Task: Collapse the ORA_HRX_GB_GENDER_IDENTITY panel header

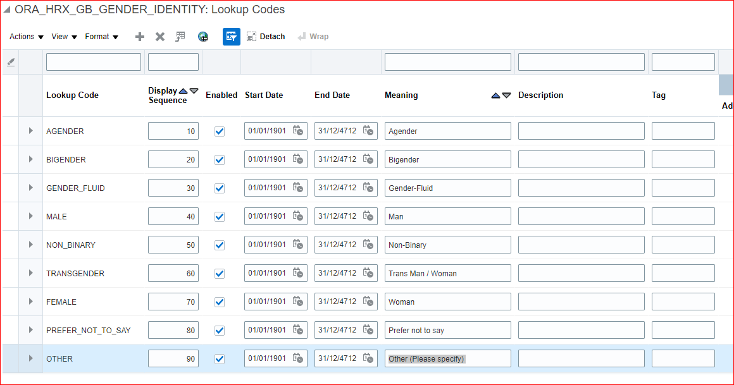Action: click(6, 9)
